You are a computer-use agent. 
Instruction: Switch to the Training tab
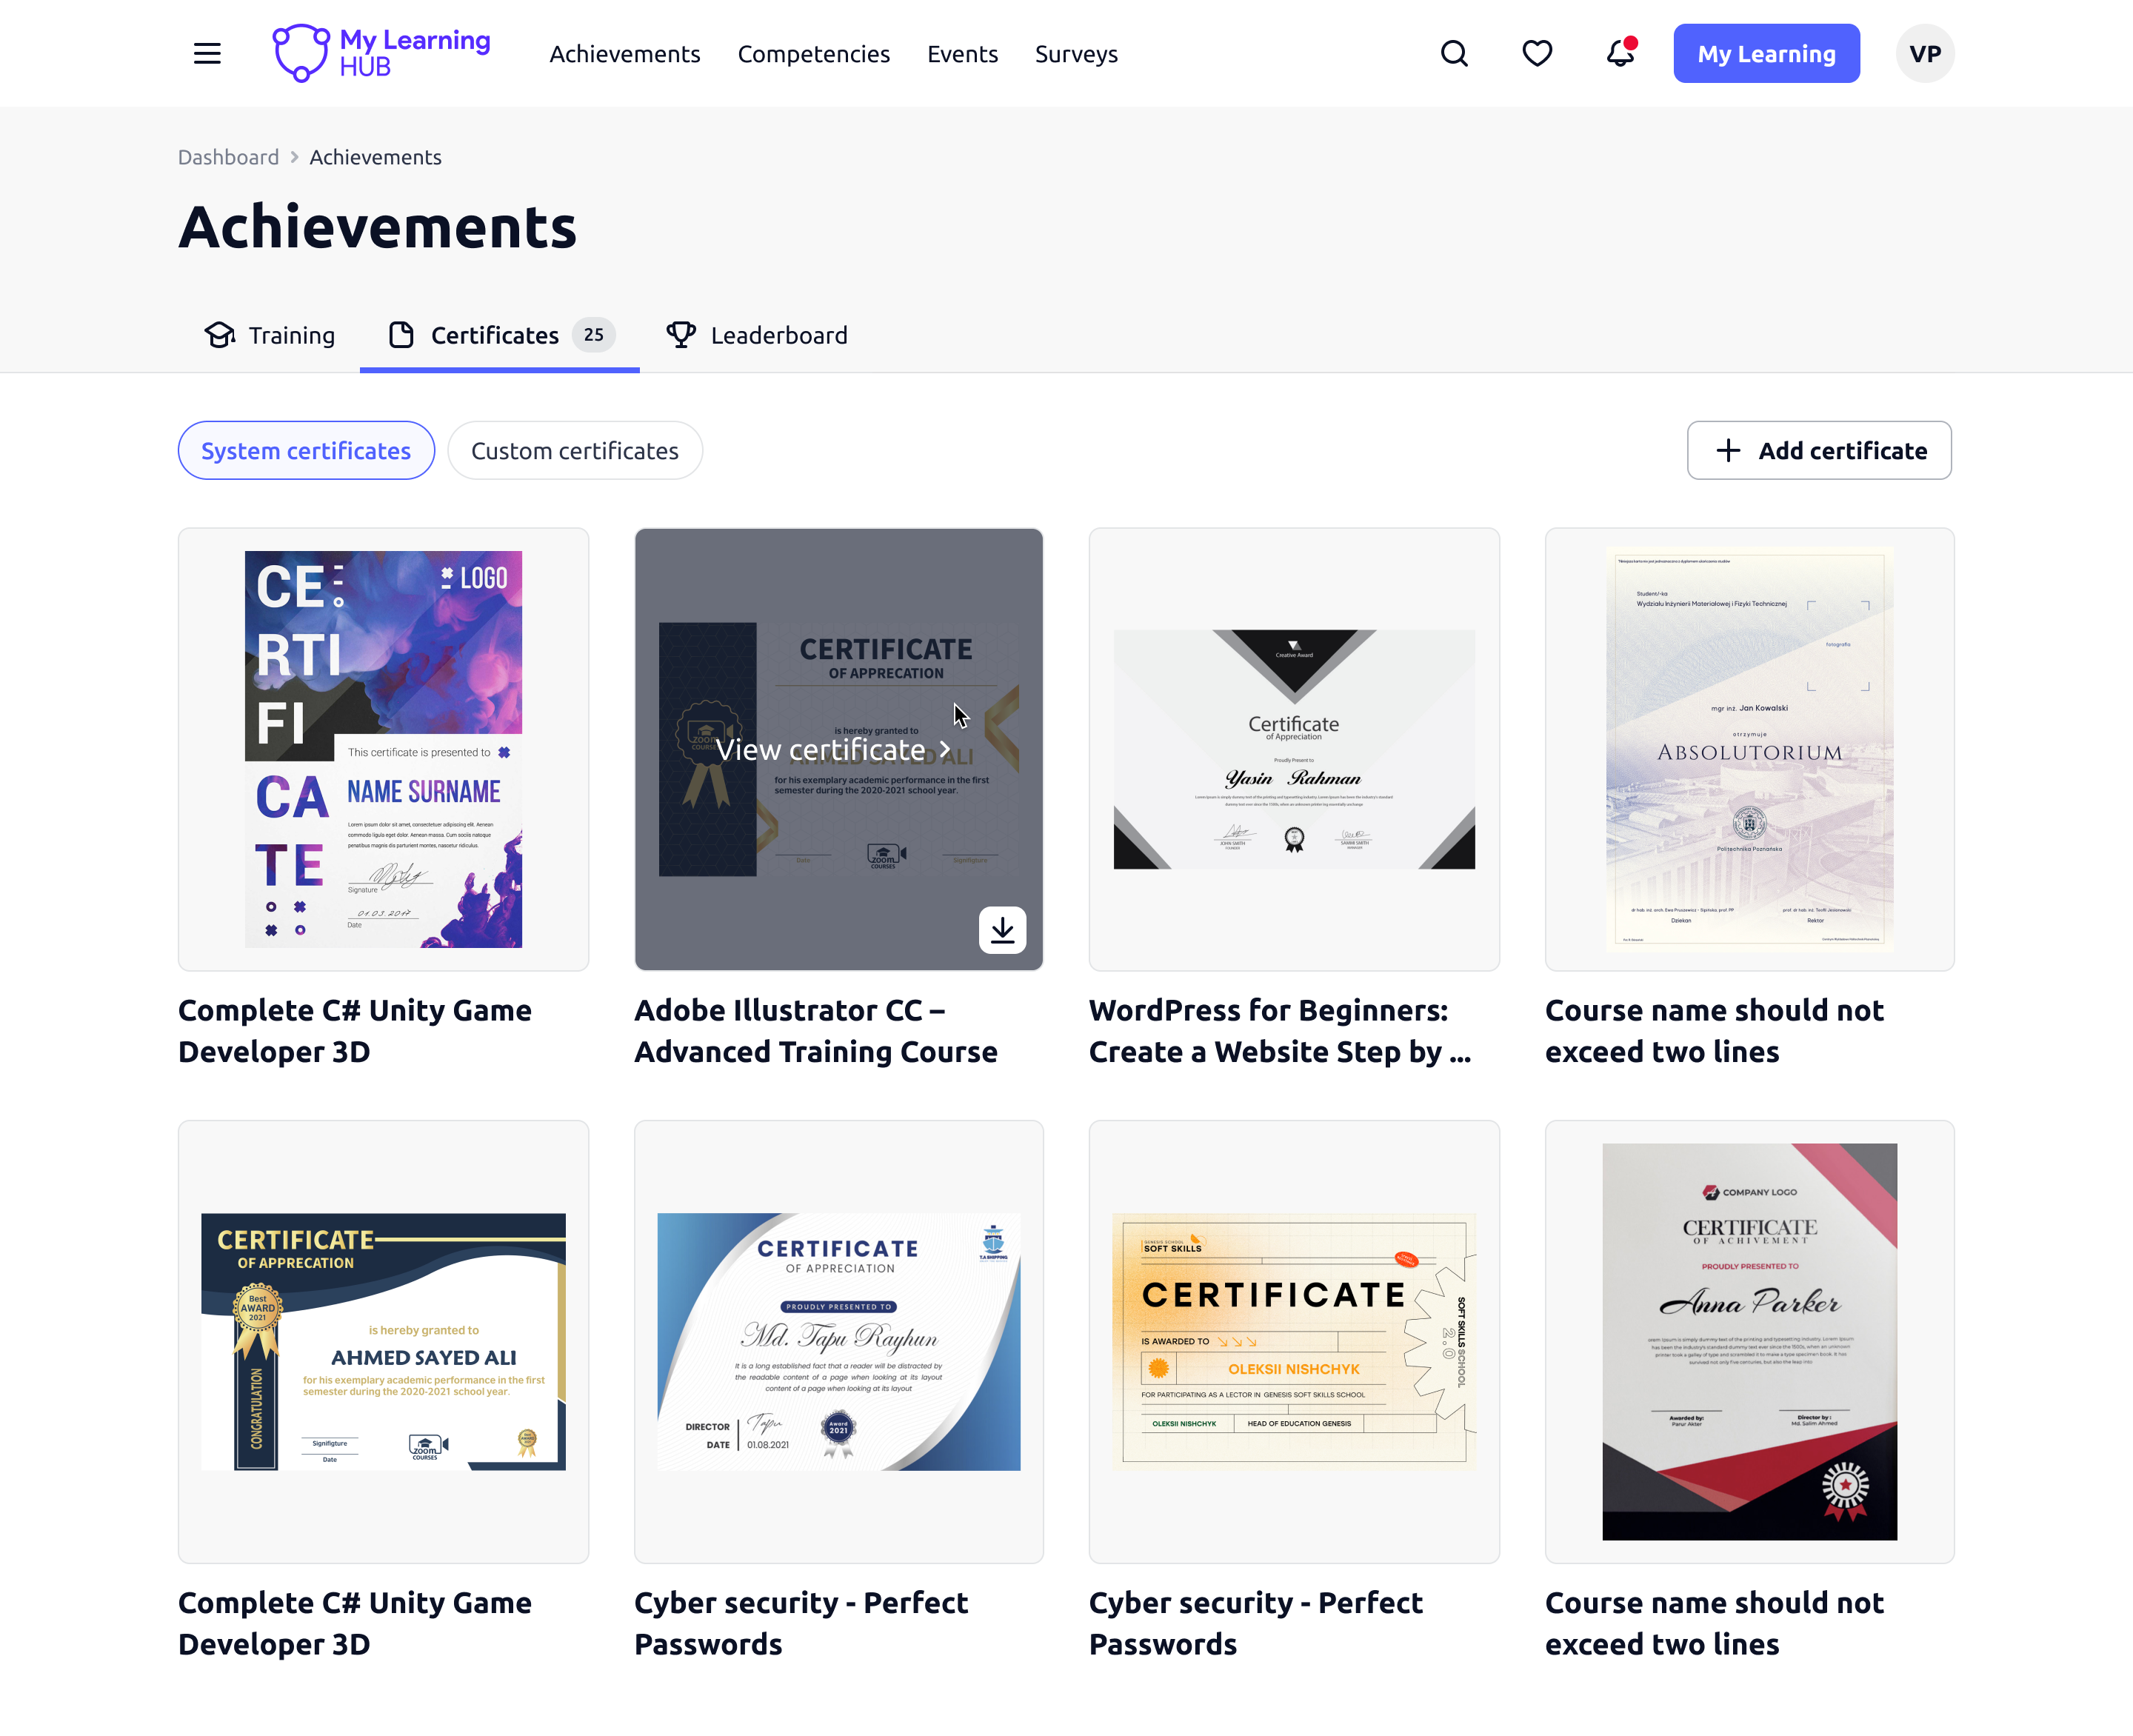click(x=270, y=335)
